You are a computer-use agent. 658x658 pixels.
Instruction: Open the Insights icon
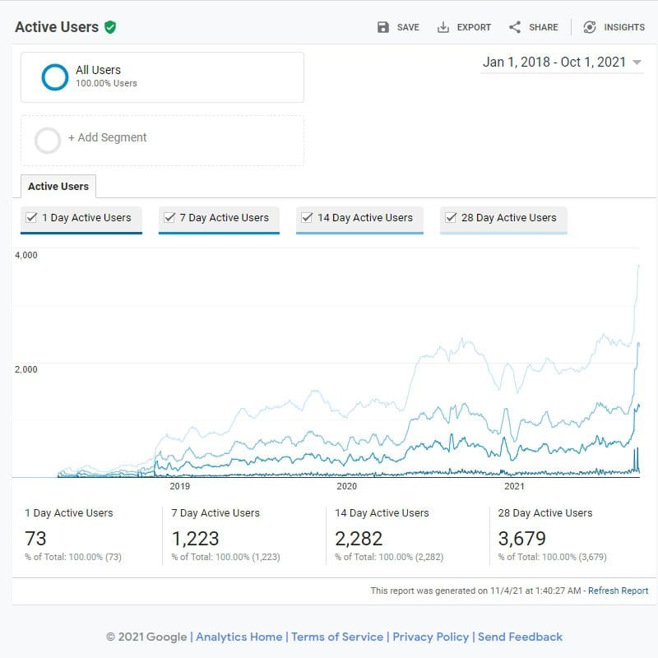pos(590,27)
